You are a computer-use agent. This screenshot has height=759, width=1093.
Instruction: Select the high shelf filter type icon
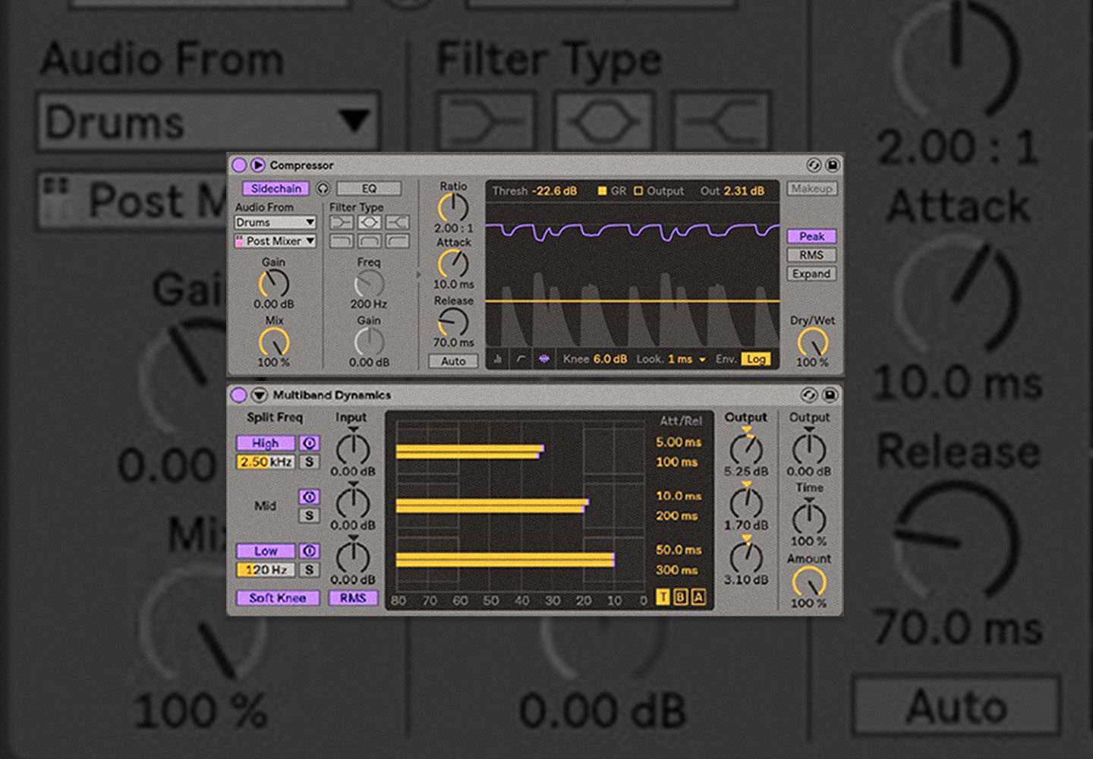(397, 222)
